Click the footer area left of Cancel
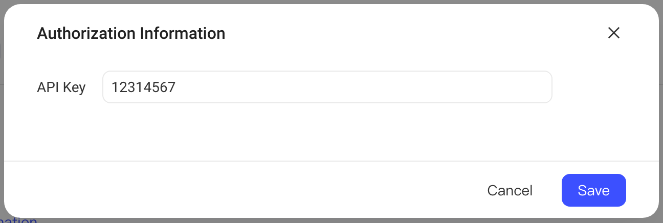This screenshot has height=223, width=663. click(240, 190)
